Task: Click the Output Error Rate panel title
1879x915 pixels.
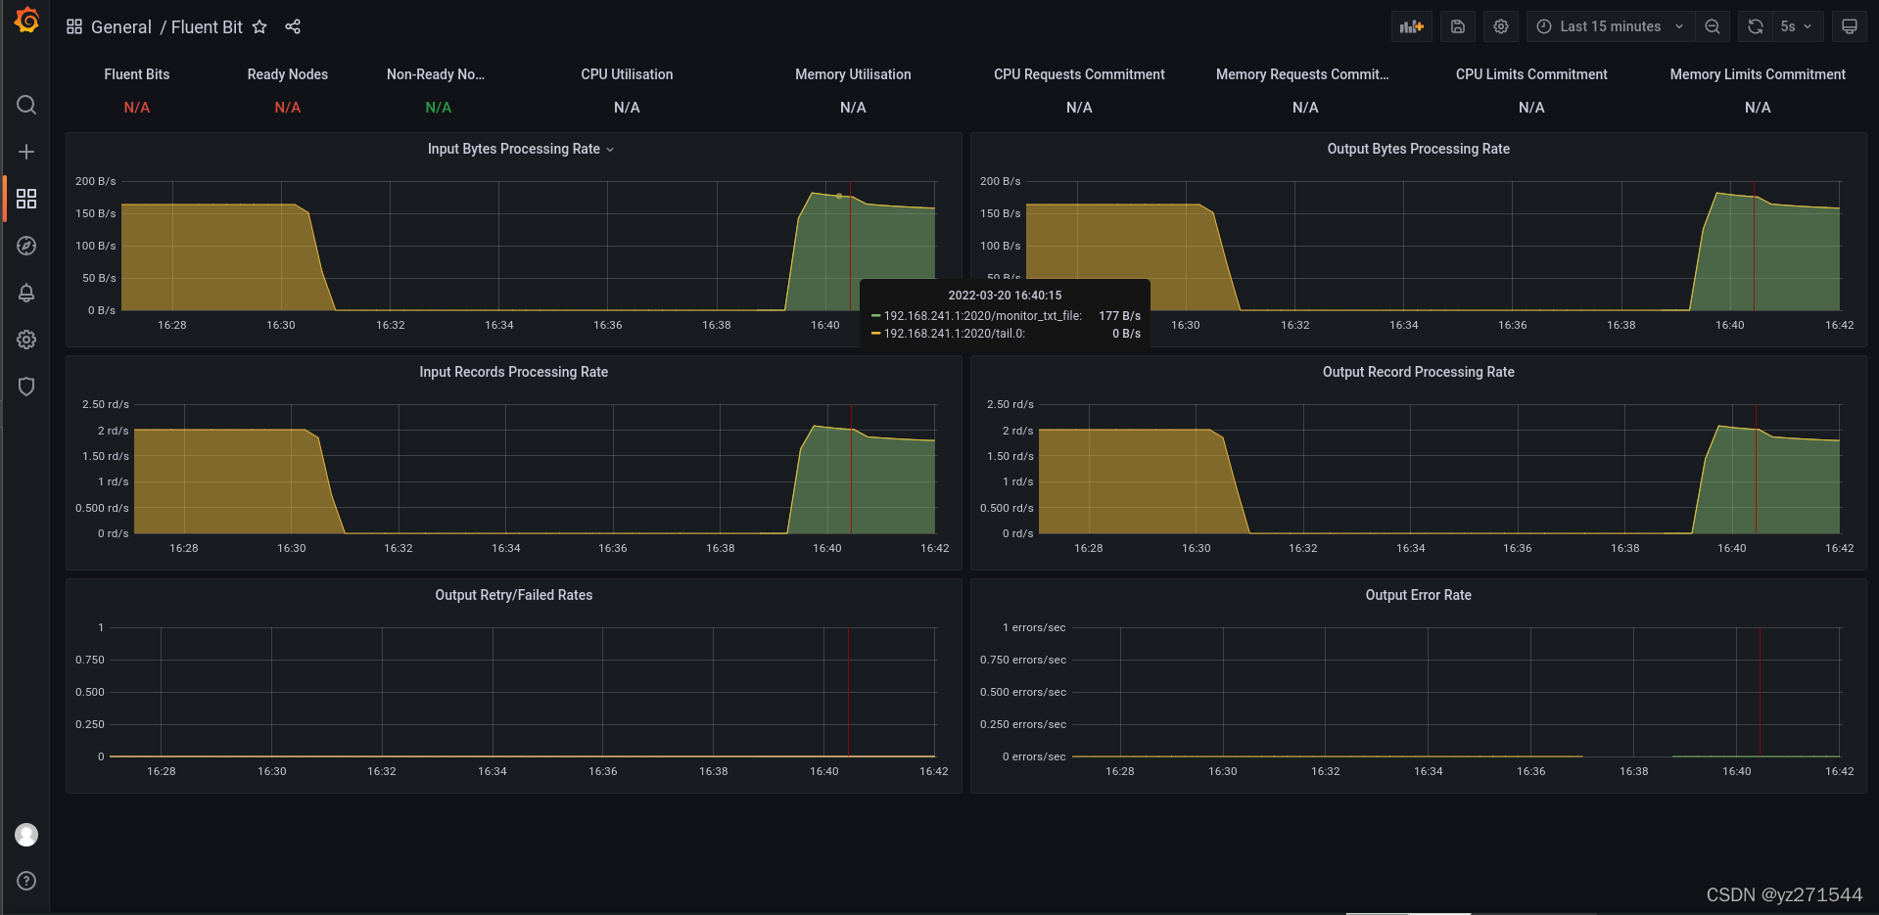Action: 1418,595
